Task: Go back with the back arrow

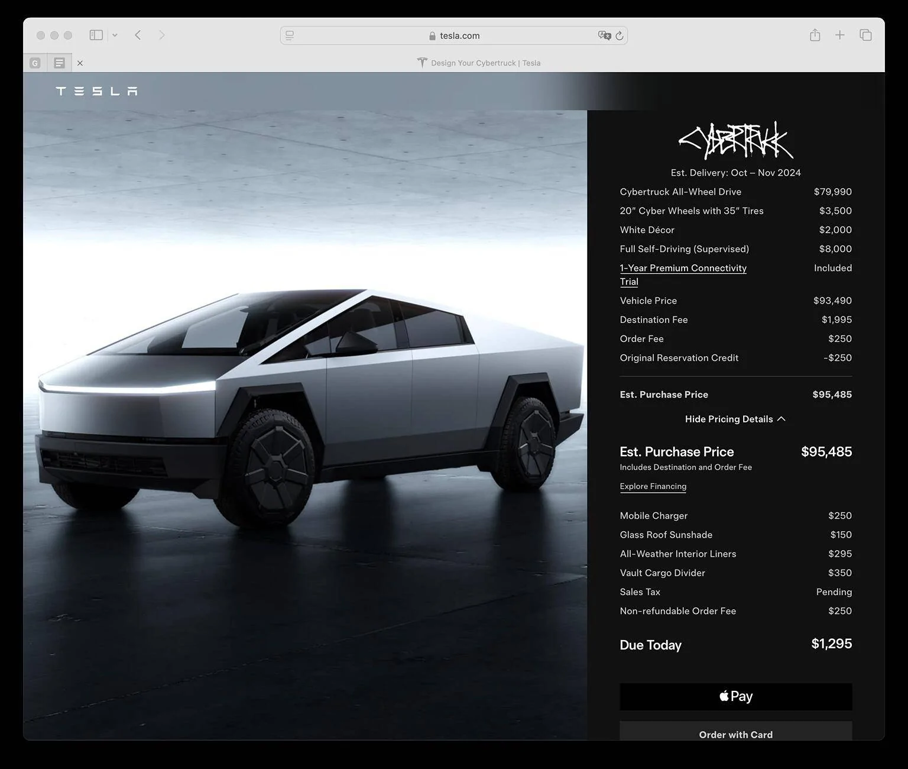Action: click(x=138, y=35)
